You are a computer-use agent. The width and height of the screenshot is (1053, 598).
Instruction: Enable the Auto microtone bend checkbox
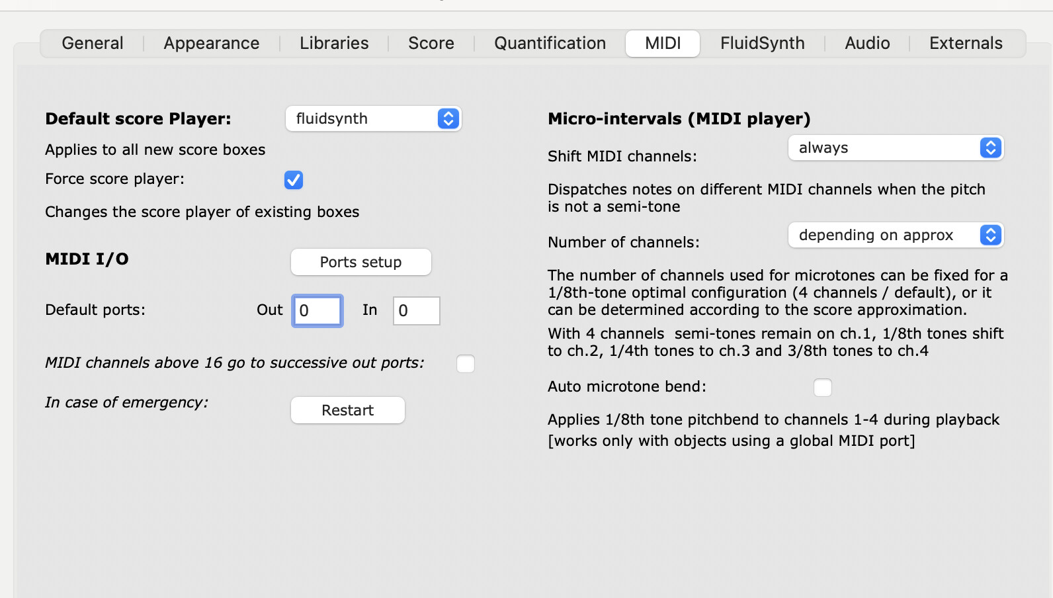point(822,388)
